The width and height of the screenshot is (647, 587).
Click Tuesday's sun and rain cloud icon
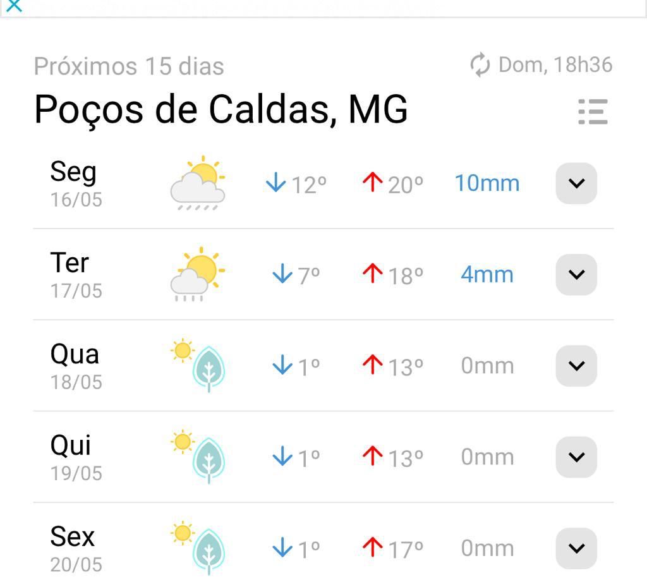click(198, 274)
